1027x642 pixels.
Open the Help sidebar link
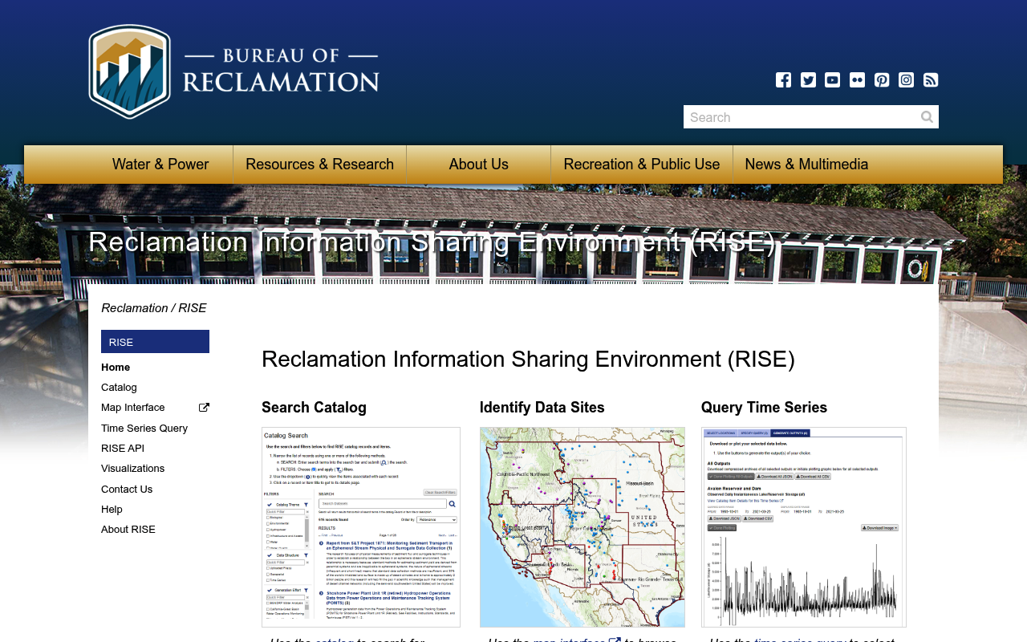(x=112, y=510)
